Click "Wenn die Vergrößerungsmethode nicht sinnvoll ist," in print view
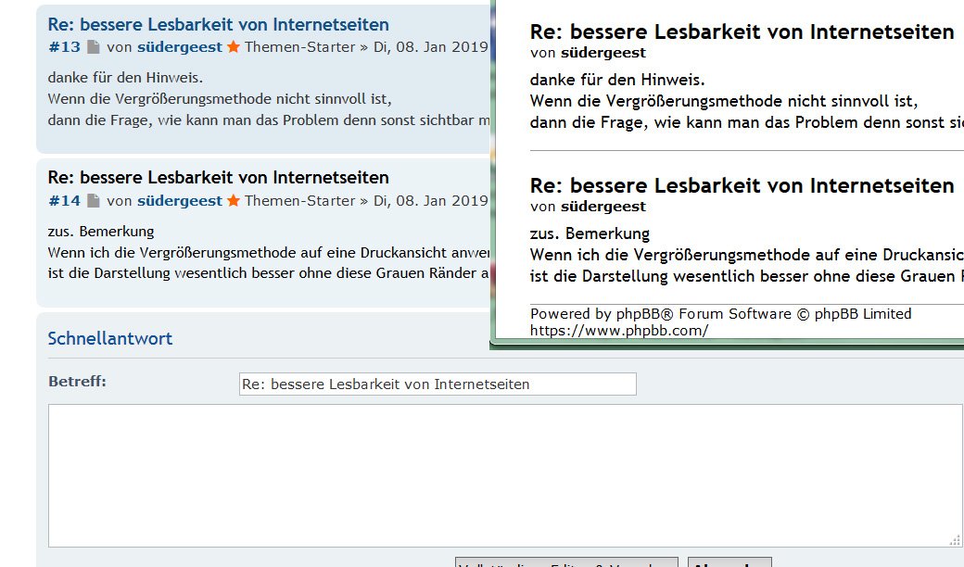 click(x=724, y=101)
